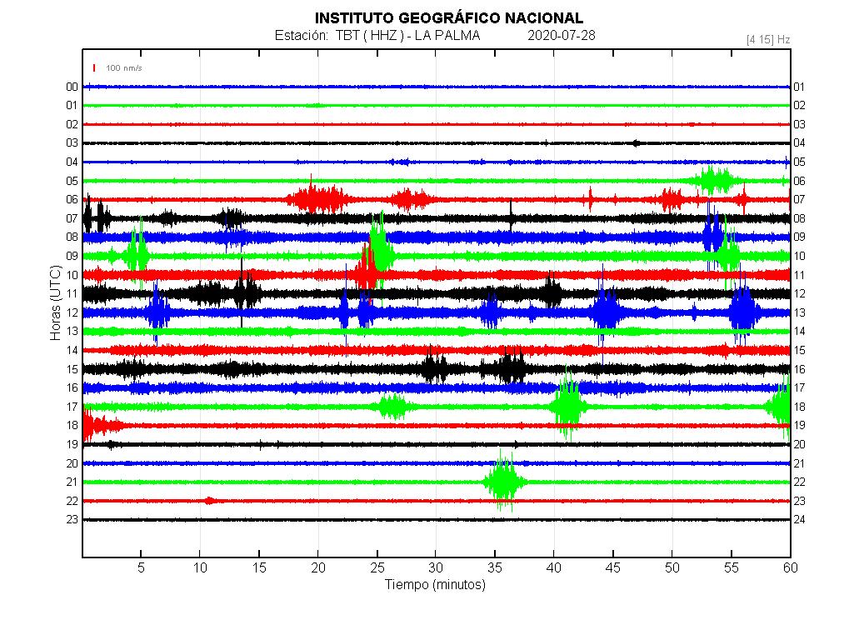Click the green burst near minute 41 on 17h trace
The height and width of the screenshot is (640, 854).
[568, 407]
